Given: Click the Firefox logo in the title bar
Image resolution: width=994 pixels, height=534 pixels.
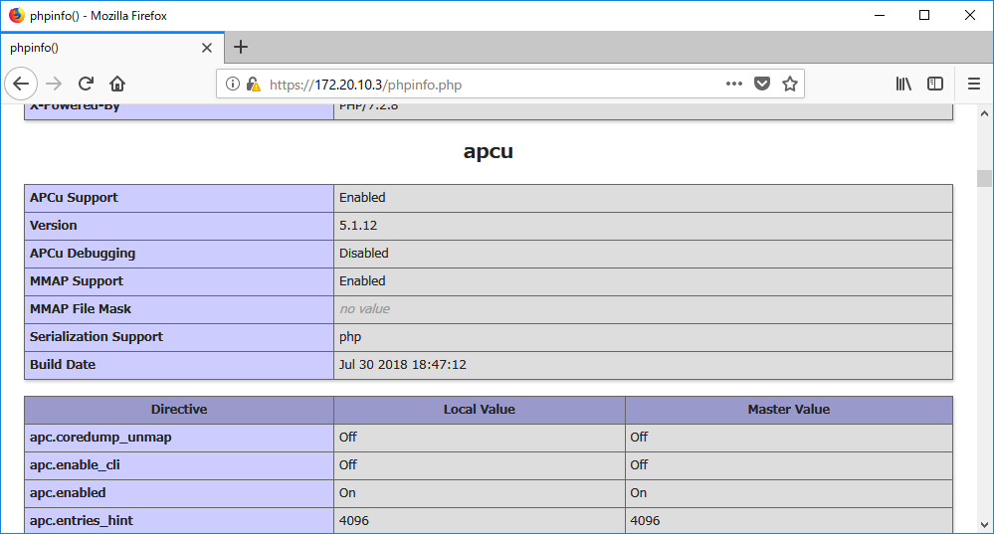Looking at the screenshot, I should coord(17,15).
